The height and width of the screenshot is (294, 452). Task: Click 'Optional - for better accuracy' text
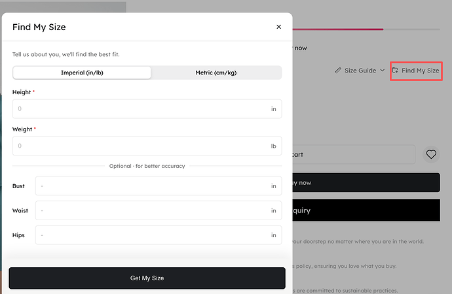click(147, 166)
